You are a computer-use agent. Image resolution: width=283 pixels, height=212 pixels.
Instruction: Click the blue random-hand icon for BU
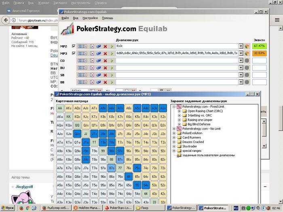click(x=99, y=68)
